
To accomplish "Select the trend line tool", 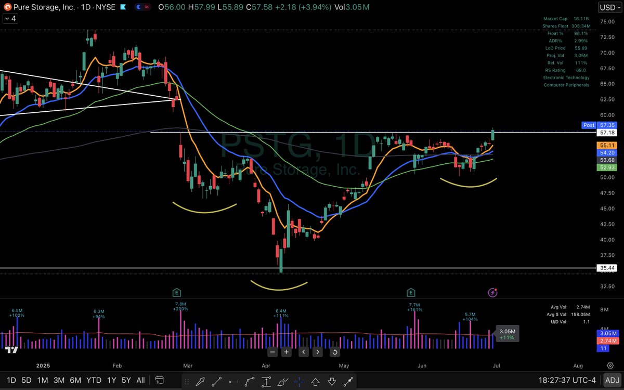I will click(x=216, y=382).
